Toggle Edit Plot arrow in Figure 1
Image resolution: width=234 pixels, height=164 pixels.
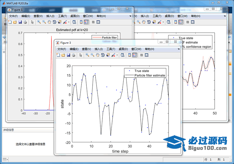[32, 22]
